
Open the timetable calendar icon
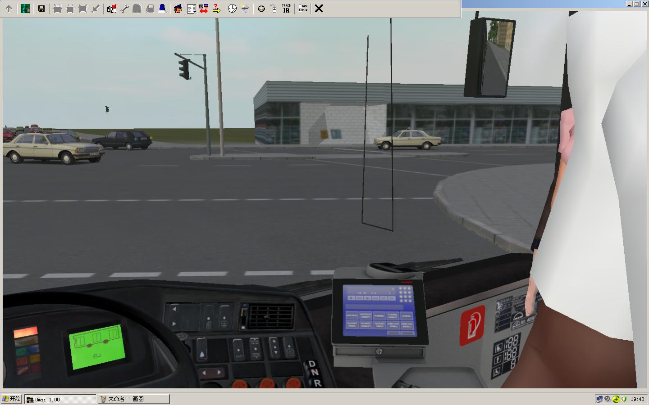click(112, 9)
